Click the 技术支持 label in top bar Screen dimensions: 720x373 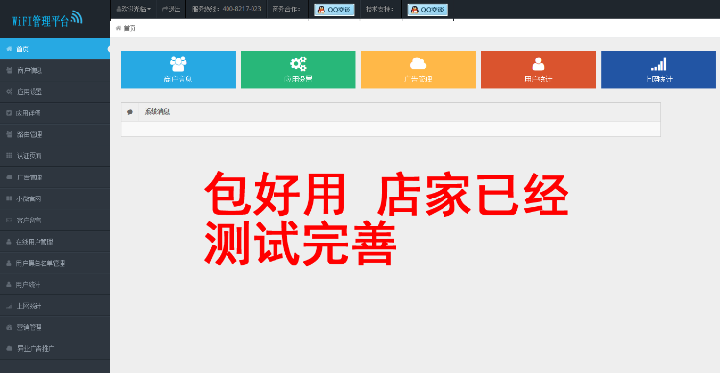tap(379, 9)
